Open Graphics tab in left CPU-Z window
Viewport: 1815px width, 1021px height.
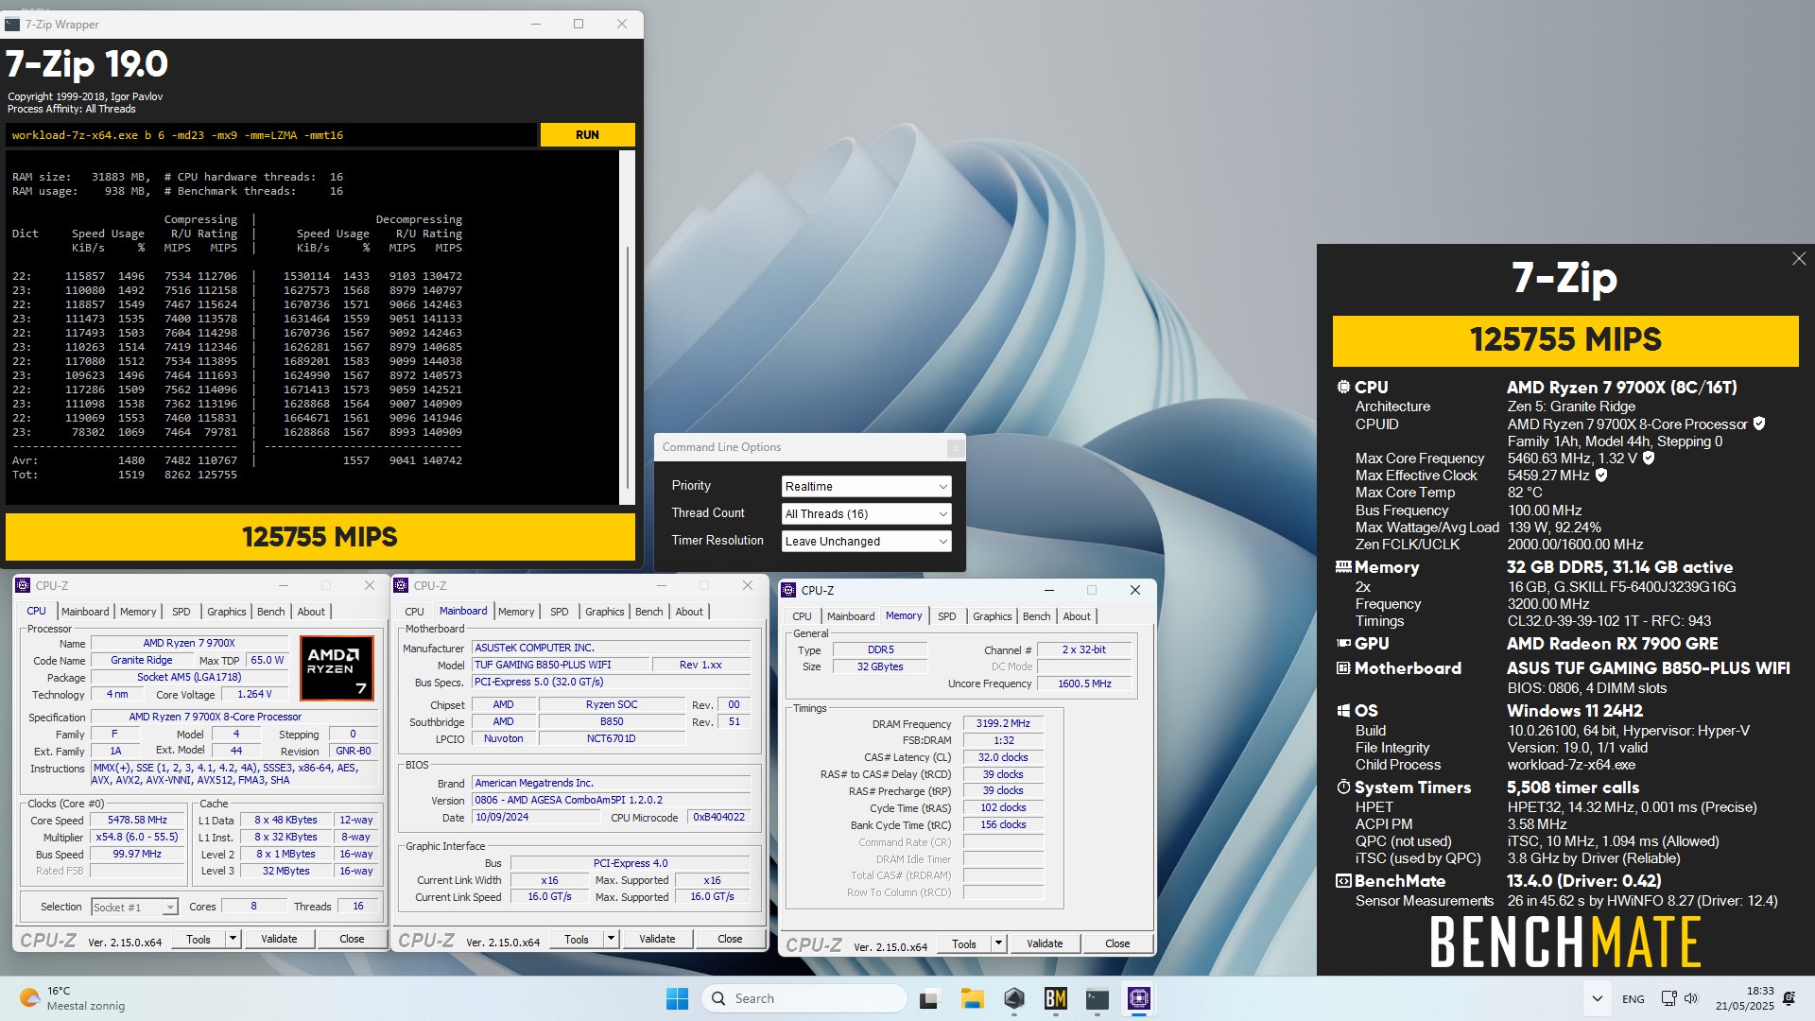pos(227,612)
